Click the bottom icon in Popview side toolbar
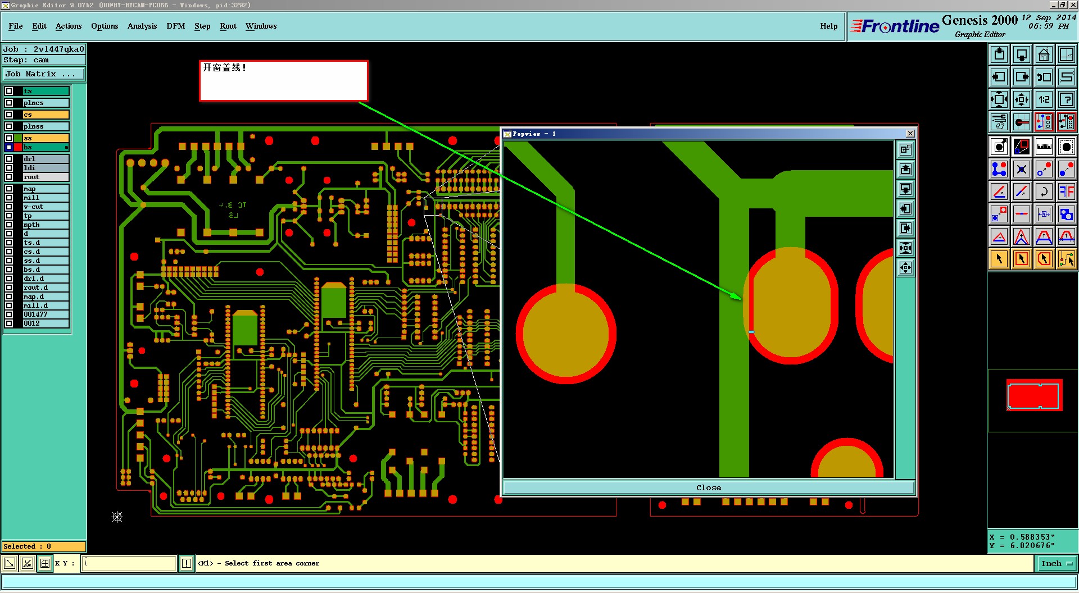1079x593 pixels. [x=905, y=267]
